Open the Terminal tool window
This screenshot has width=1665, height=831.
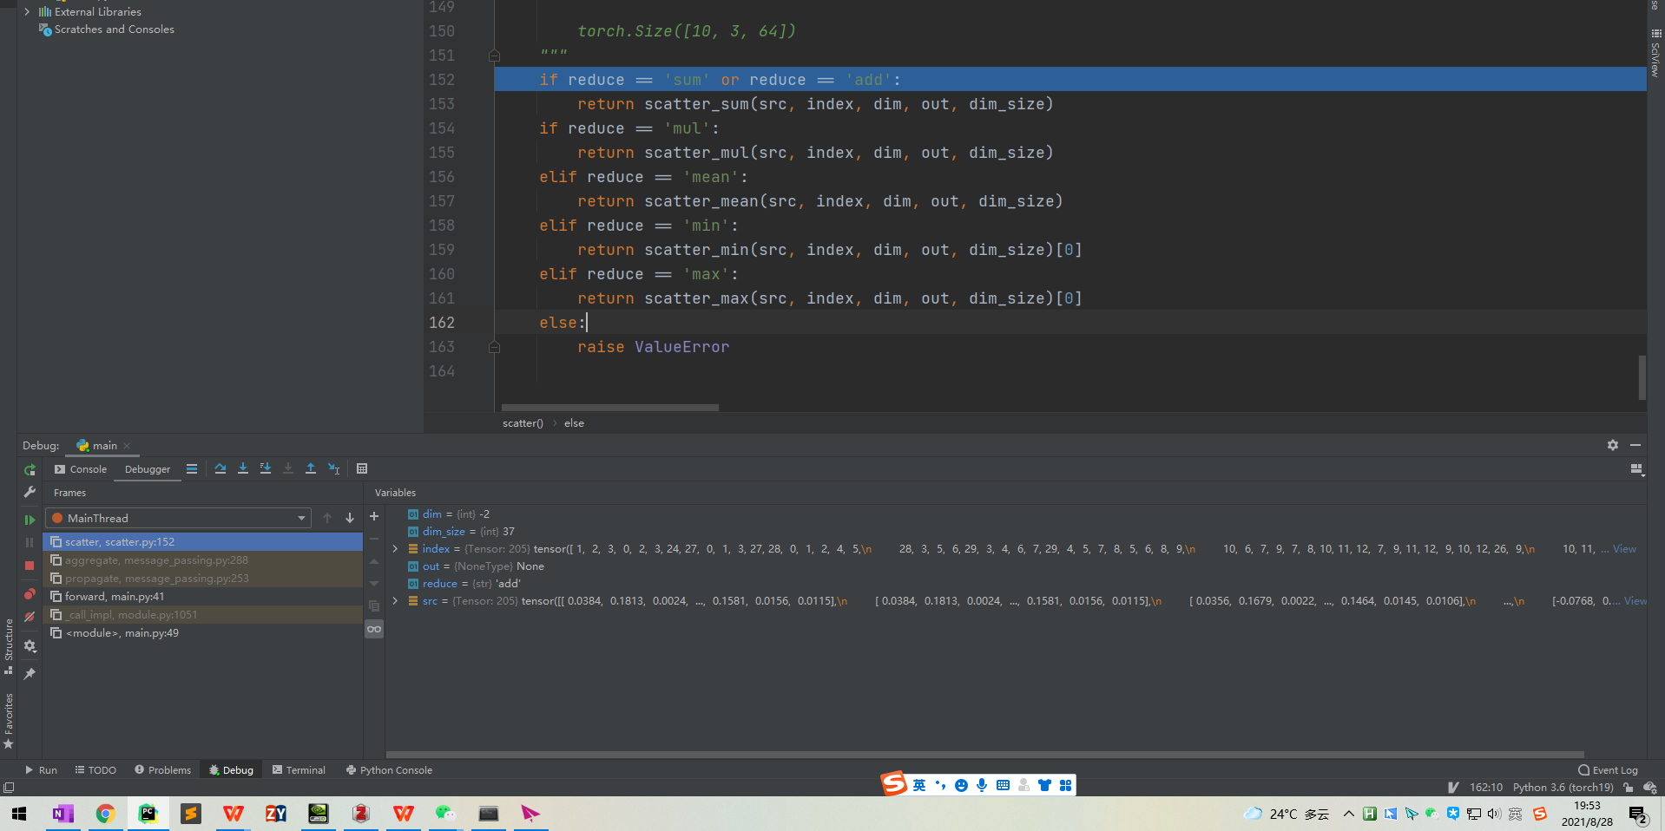(x=299, y=770)
